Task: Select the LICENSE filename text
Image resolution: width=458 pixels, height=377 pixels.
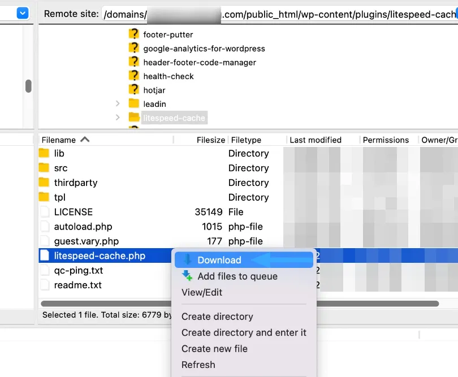Action: (74, 212)
